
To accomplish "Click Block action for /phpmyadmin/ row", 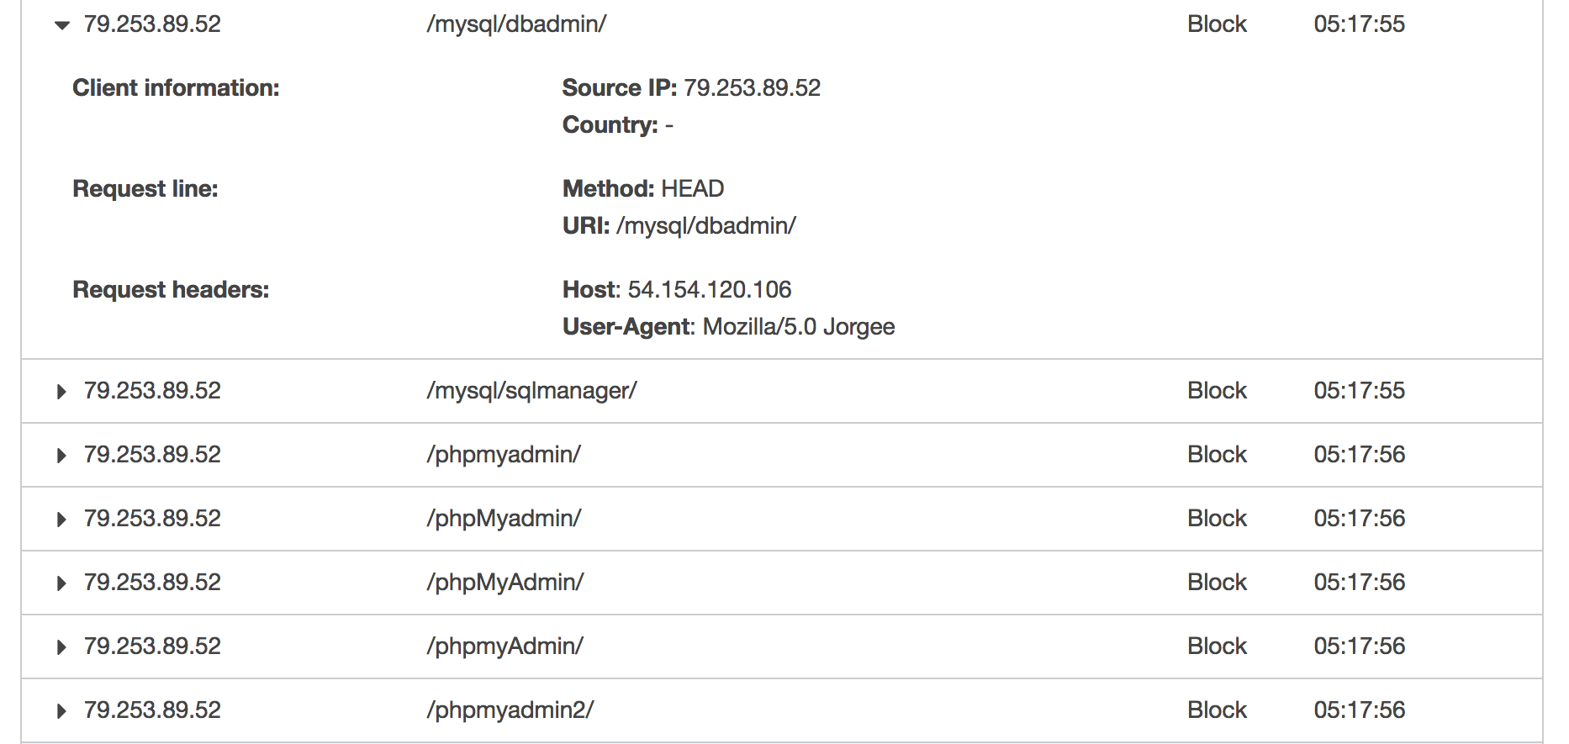I will 1217,455.
